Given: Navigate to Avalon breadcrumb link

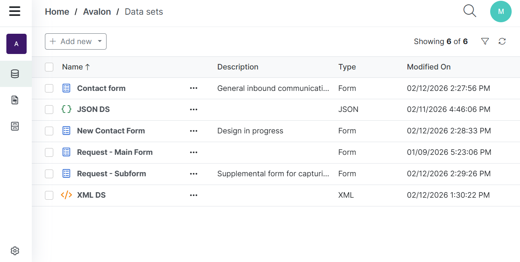Looking at the screenshot, I should [97, 12].
